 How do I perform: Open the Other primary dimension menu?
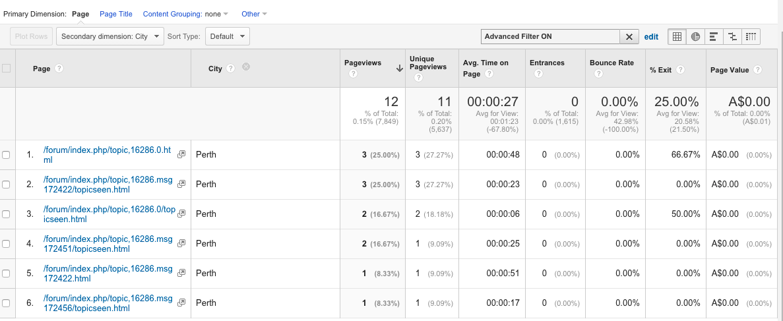(254, 14)
